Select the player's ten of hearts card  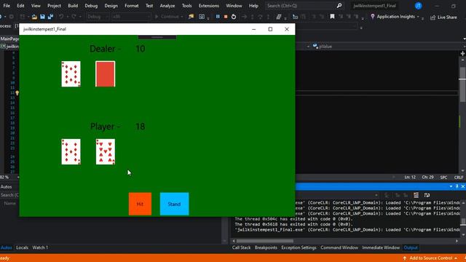[x=105, y=152]
